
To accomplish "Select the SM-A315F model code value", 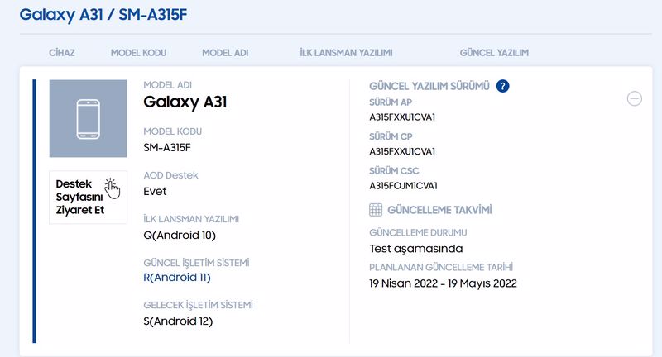I will 167,148.
